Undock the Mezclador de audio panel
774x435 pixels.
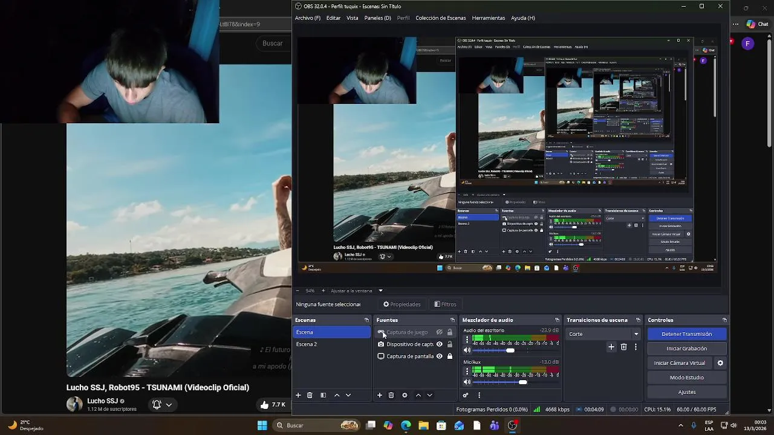tap(557, 320)
